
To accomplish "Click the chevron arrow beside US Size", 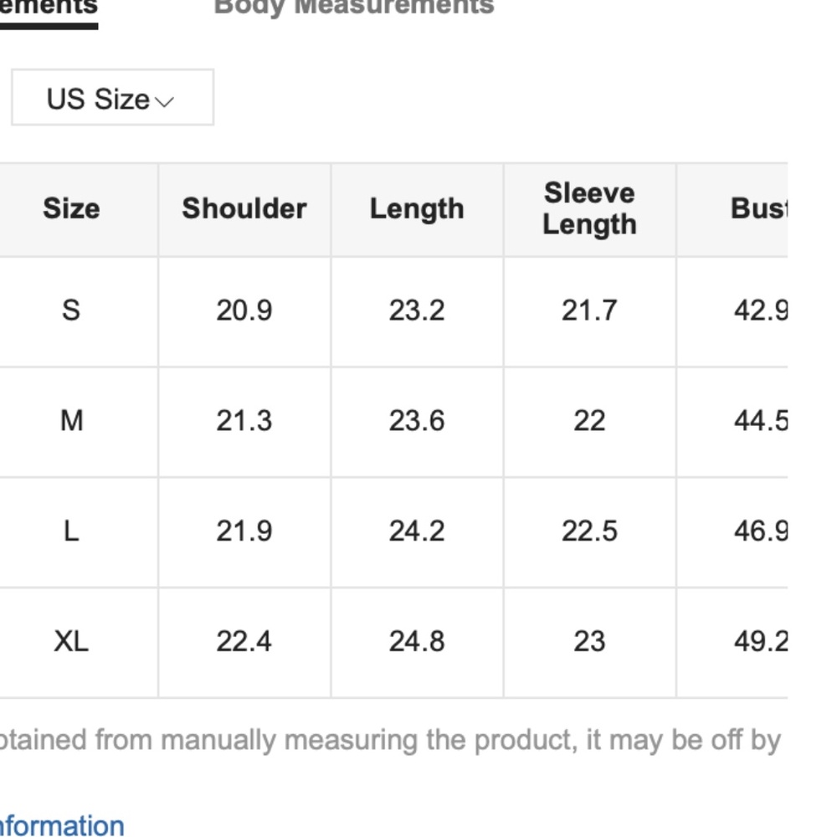I will pyautogui.click(x=165, y=101).
